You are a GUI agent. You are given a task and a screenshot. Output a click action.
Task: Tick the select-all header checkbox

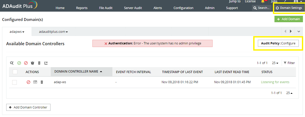point(15,72)
